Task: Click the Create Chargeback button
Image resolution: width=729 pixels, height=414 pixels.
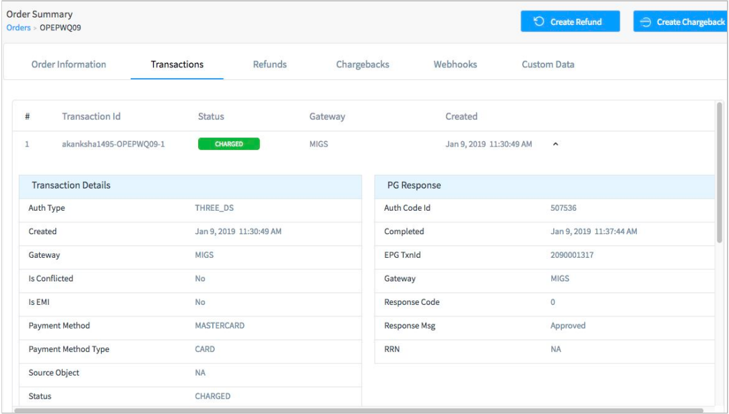Action: [680, 22]
